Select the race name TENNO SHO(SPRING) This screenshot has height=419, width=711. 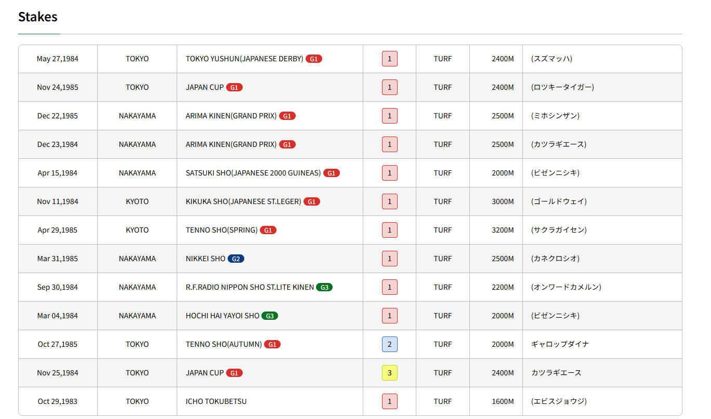tap(221, 230)
